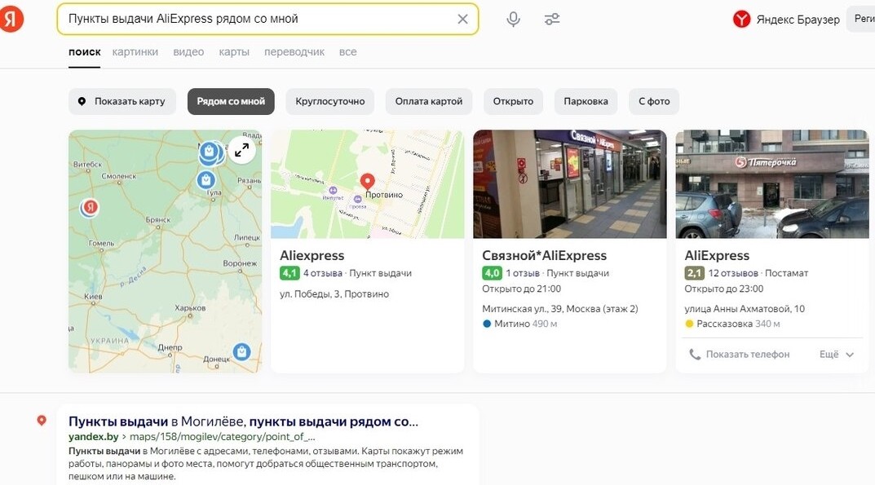Switch to the карты tab
The image size is (875, 485).
234,52
